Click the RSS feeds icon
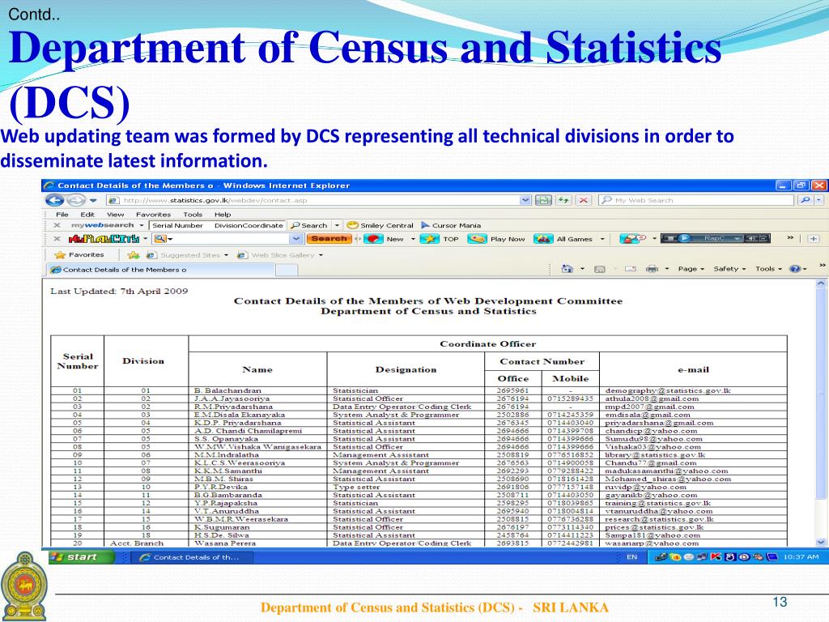 599,269
